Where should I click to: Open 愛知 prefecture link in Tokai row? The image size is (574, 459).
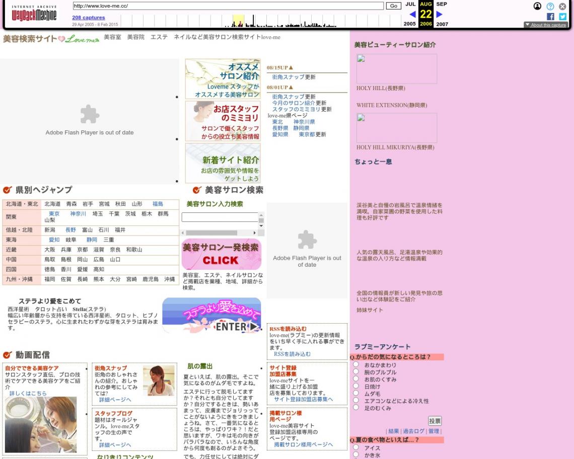[54, 240]
